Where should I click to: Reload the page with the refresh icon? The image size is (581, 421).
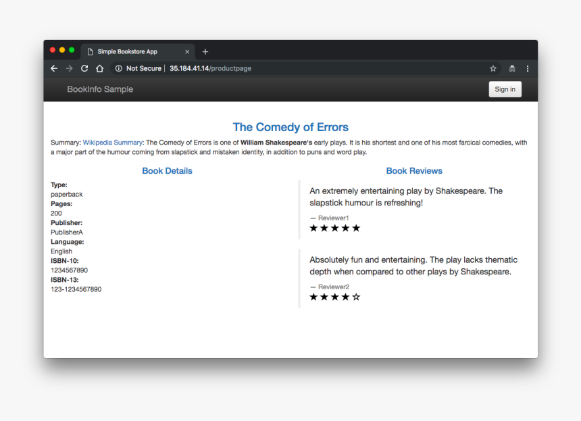[84, 68]
